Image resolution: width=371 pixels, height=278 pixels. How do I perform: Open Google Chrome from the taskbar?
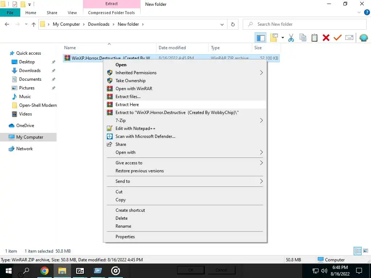pyautogui.click(x=44, y=271)
